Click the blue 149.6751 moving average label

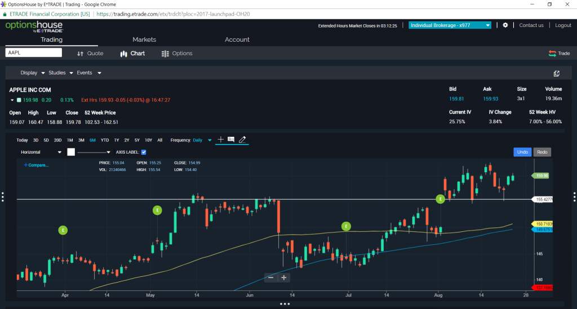click(543, 230)
